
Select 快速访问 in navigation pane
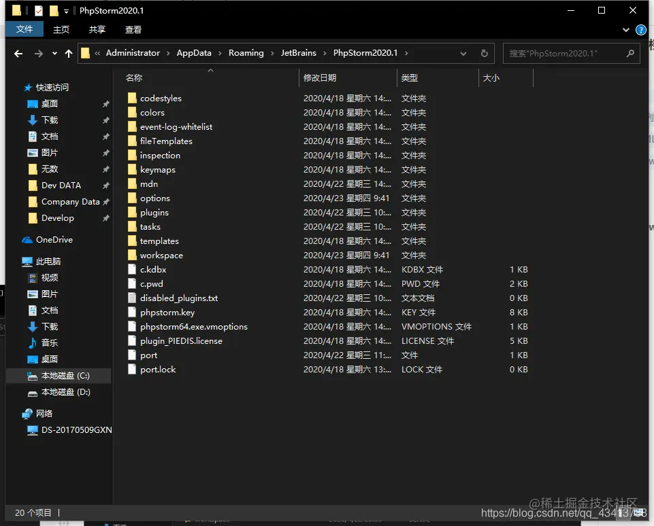click(52, 88)
